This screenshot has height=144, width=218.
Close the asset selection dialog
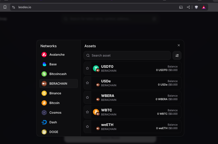[179, 45]
